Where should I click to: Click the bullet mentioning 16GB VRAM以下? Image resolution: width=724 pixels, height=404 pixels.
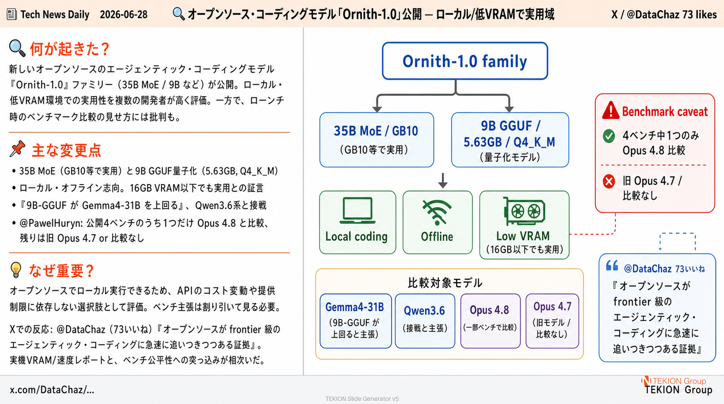[138, 188]
